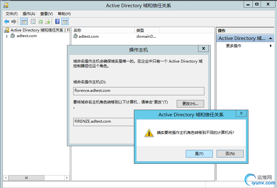The height and width of the screenshot is (188, 277).
Task: Click the Help question mark icon
Action: (57, 22)
